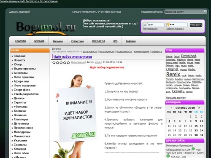Open Афоризмы in side menu
This screenshot has height=158, width=211.
(21, 81)
